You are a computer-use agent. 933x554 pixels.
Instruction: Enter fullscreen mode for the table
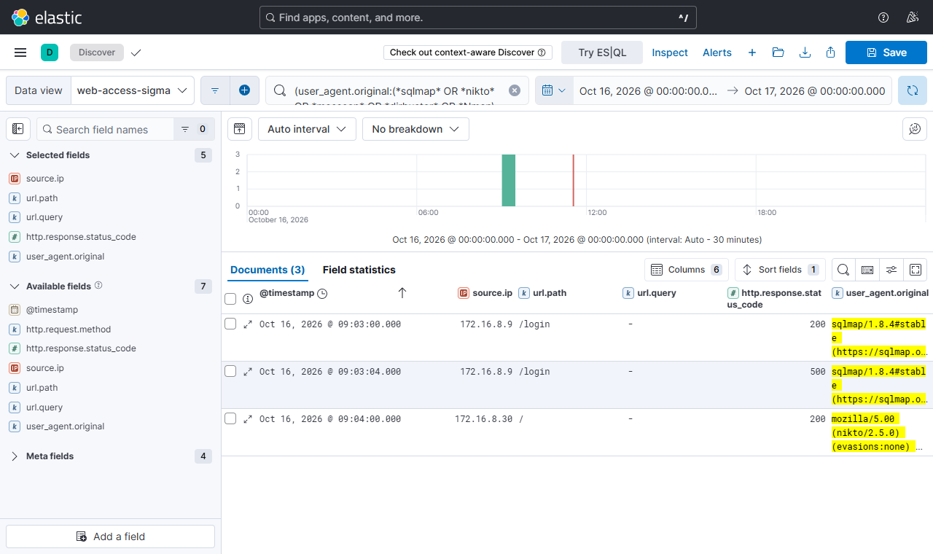916,270
